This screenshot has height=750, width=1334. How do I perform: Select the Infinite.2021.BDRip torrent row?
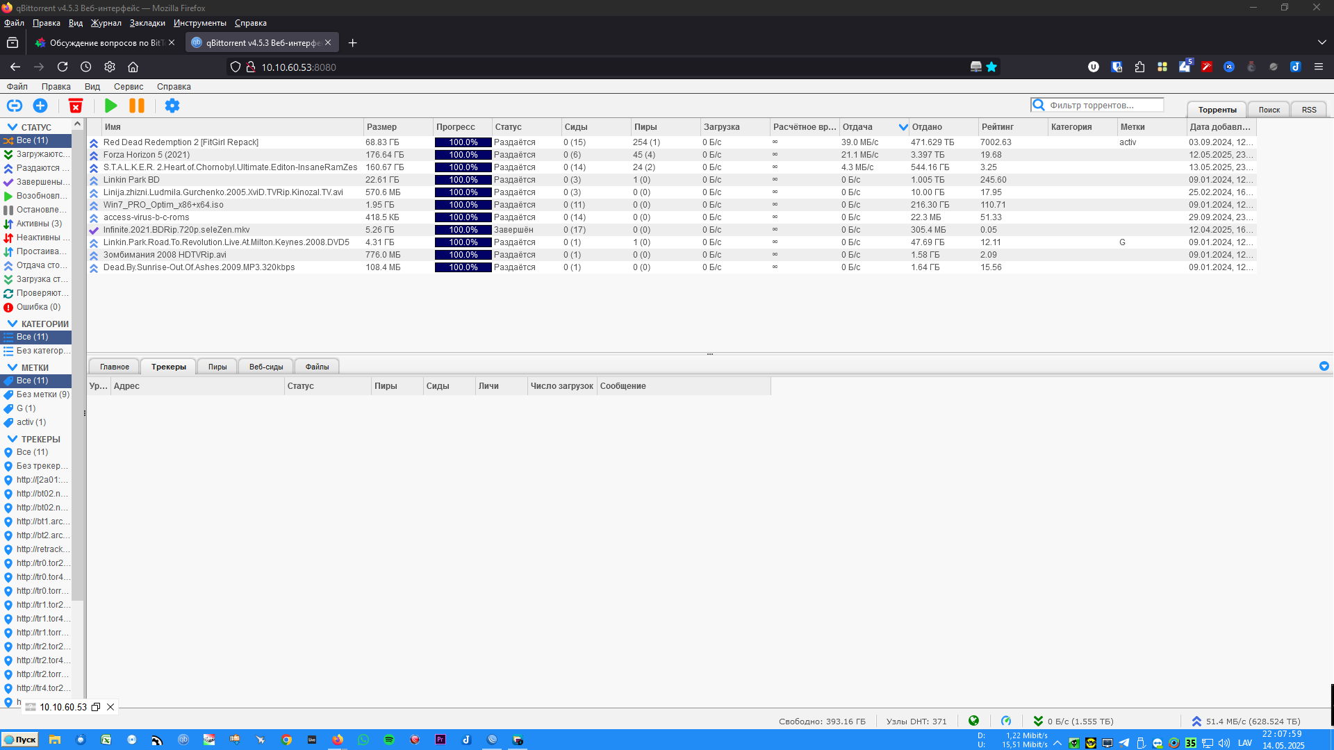[x=671, y=230]
